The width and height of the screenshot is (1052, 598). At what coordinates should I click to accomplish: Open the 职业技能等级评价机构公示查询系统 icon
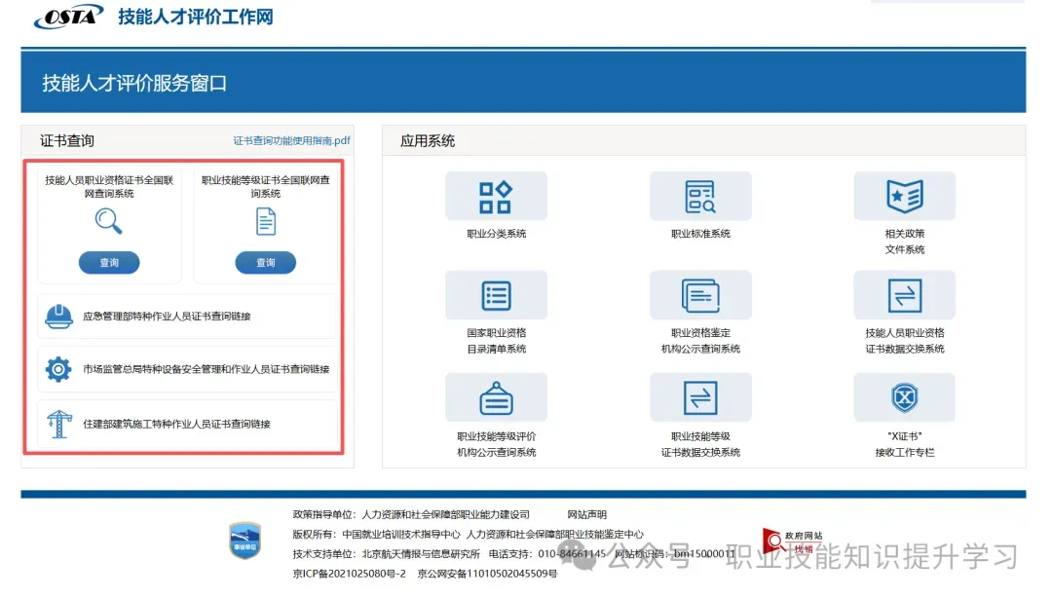click(496, 398)
